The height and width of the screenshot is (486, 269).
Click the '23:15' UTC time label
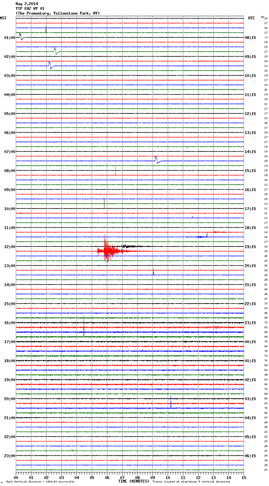coord(250,323)
